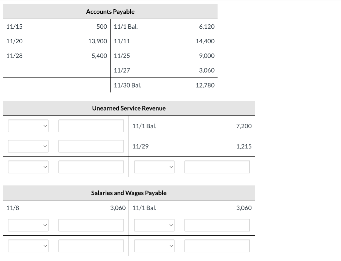Select the Salaries and Wages Payable header
Image resolution: width=341 pixels, height=261 pixels.
(129, 192)
